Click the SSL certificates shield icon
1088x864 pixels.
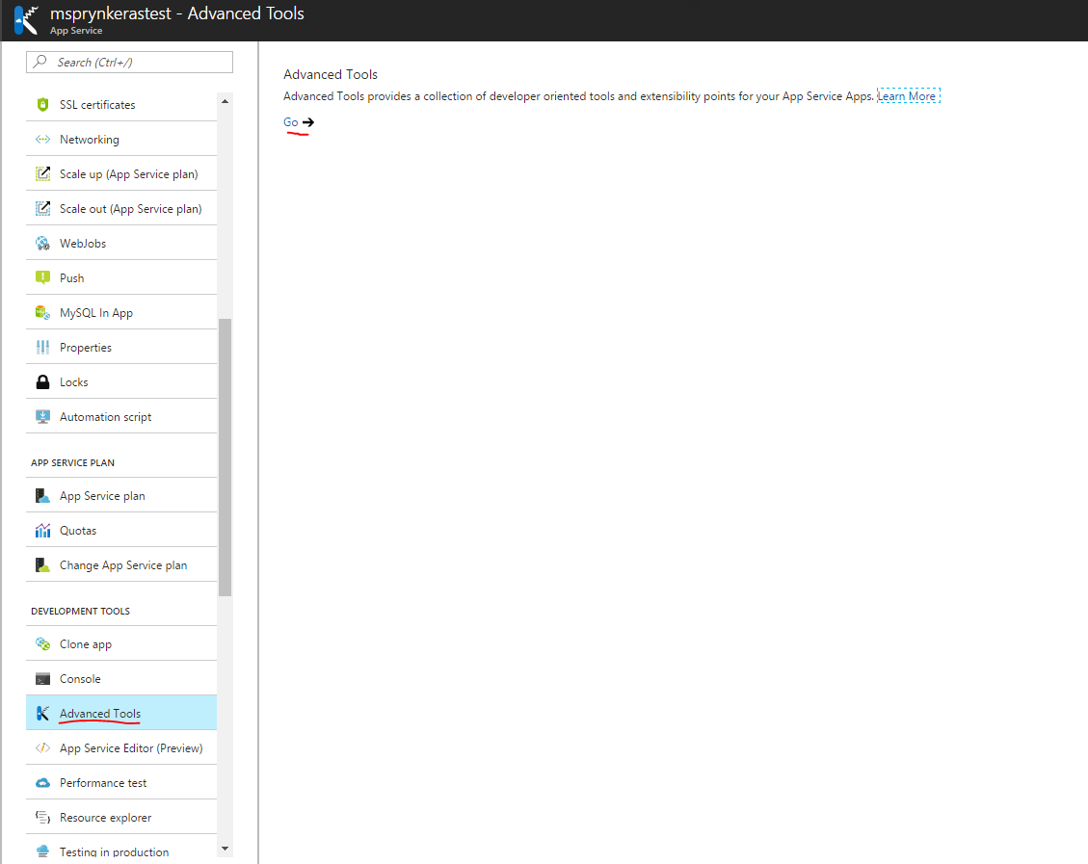[42, 105]
